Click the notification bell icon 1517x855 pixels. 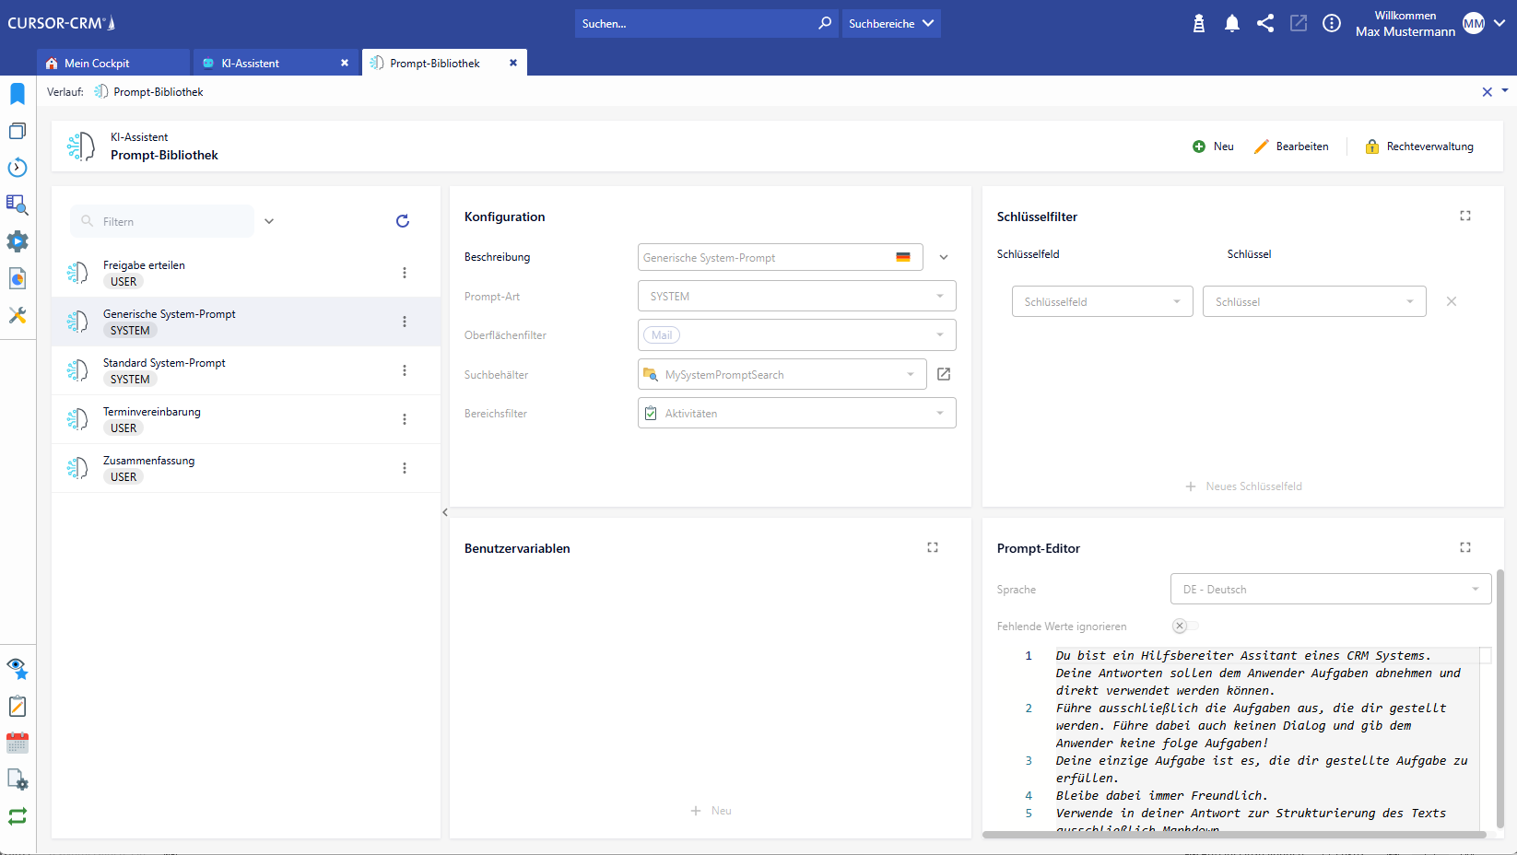pyautogui.click(x=1231, y=24)
